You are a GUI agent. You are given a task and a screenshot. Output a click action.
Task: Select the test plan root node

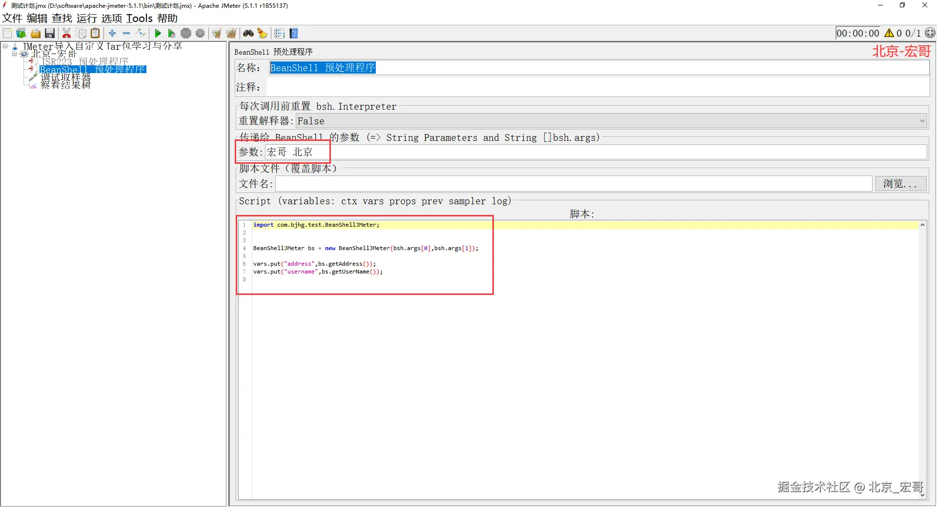[102, 46]
